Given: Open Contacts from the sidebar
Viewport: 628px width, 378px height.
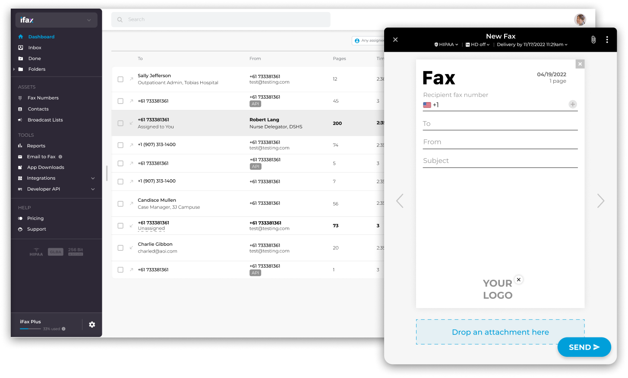Looking at the screenshot, I should (37, 109).
